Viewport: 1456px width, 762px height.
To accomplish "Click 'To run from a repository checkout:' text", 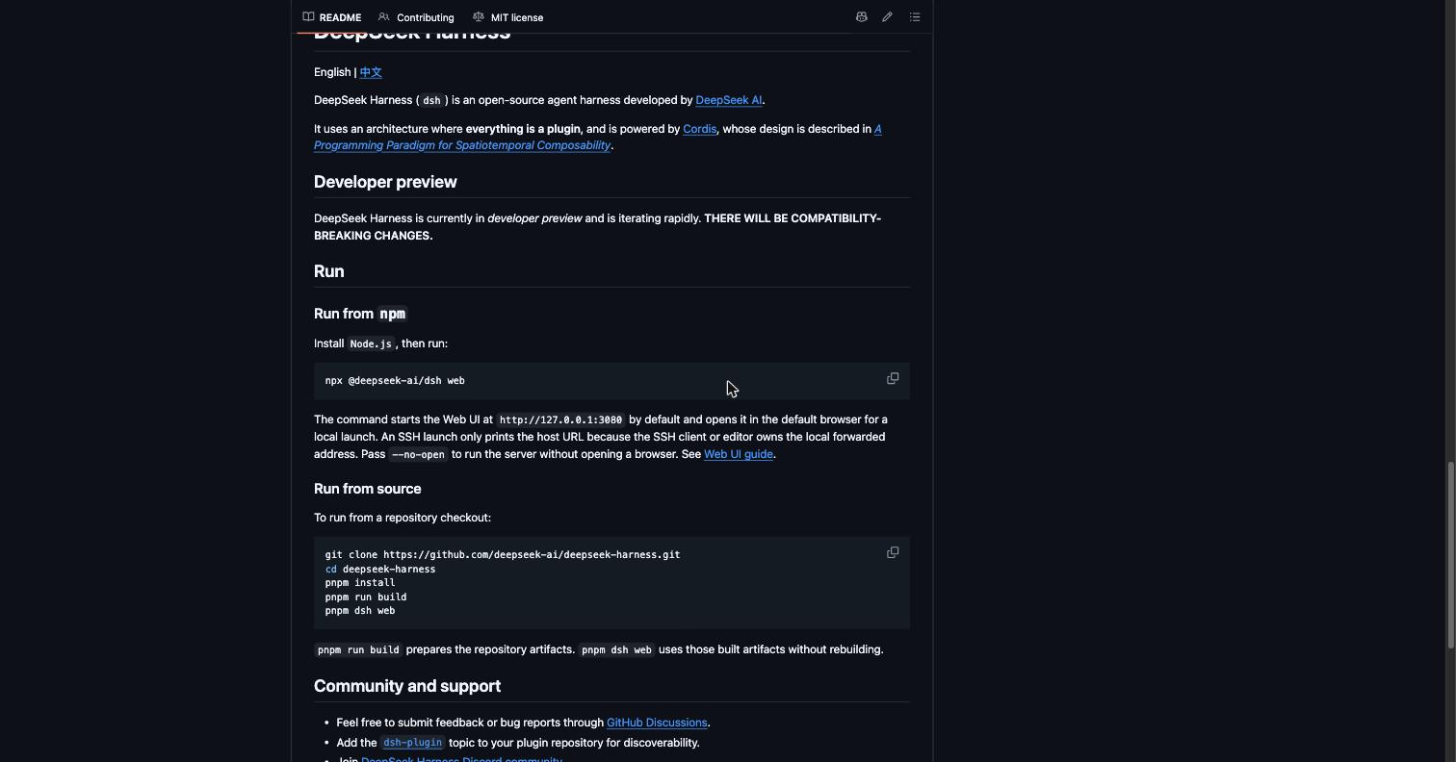I will [x=403, y=518].
